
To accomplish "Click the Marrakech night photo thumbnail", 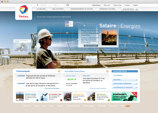I will (x=109, y=37).
